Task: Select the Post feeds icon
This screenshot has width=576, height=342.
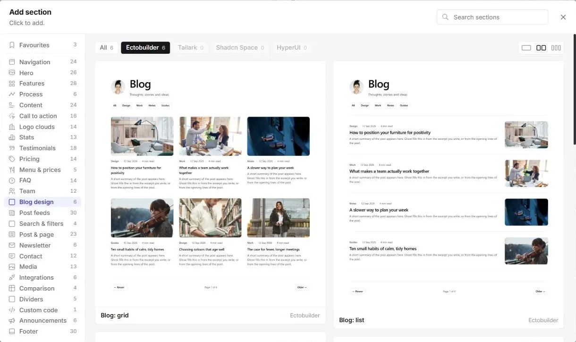Action: (12, 213)
